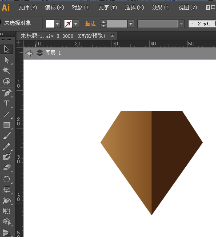Image resolution: width=216 pixels, height=237 pixels.
Task: Open the 视图(V) menu
Action: click(188, 8)
